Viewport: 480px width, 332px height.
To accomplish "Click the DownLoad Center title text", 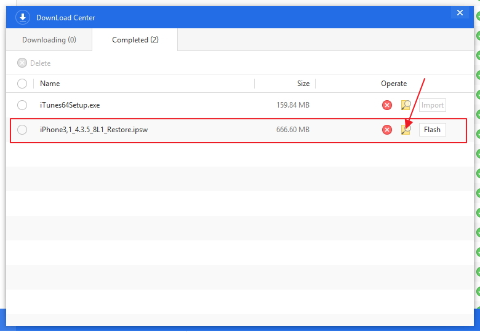I will [x=65, y=18].
